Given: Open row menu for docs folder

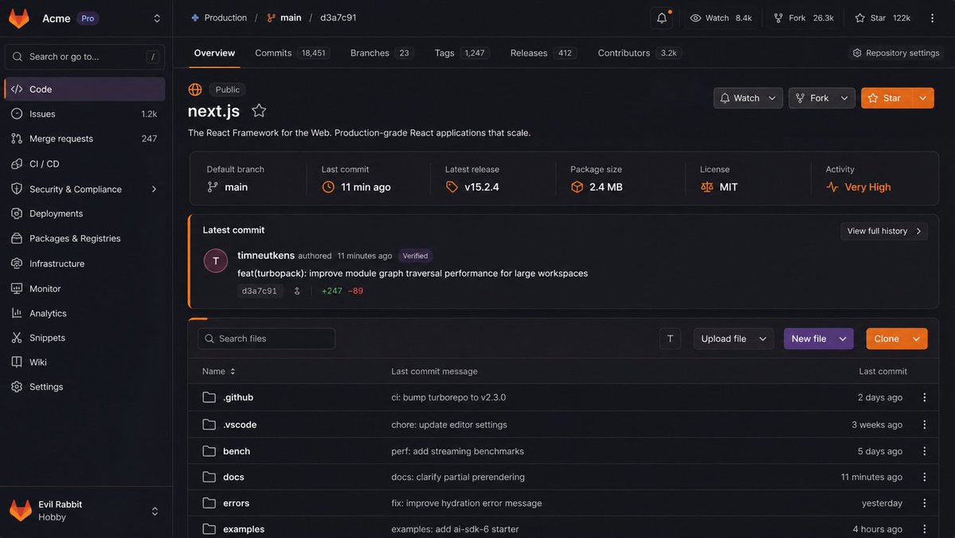Looking at the screenshot, I should coord(925,477).
